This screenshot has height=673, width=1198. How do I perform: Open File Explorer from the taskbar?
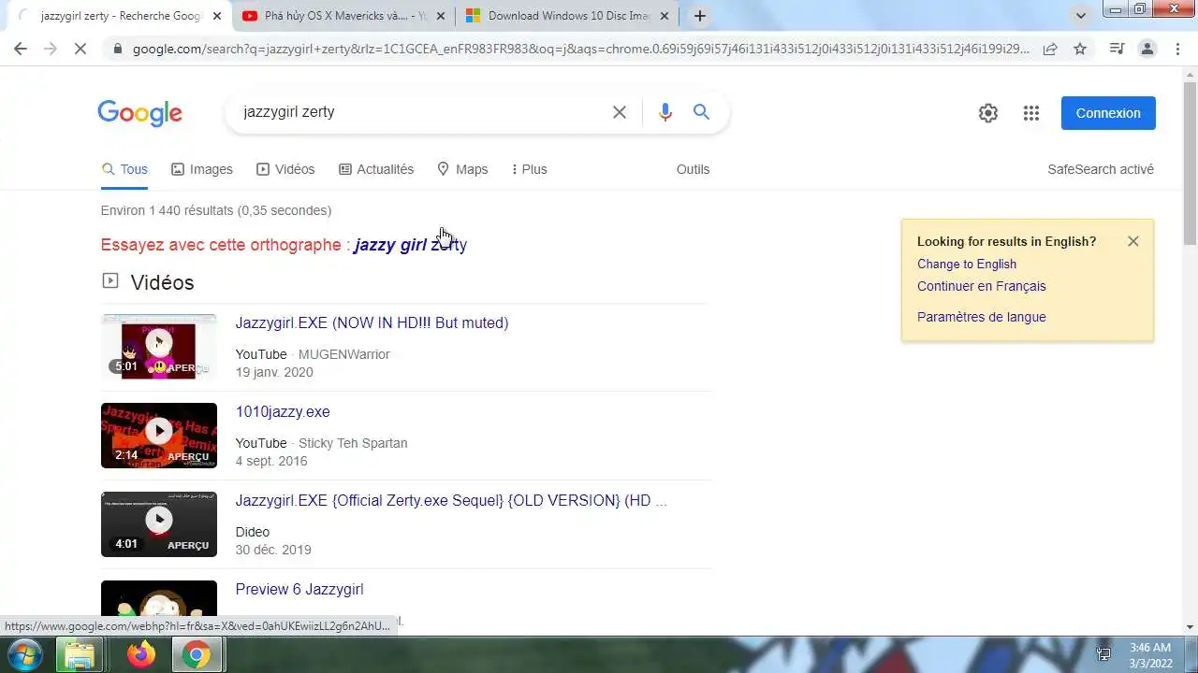click(79, 655)
